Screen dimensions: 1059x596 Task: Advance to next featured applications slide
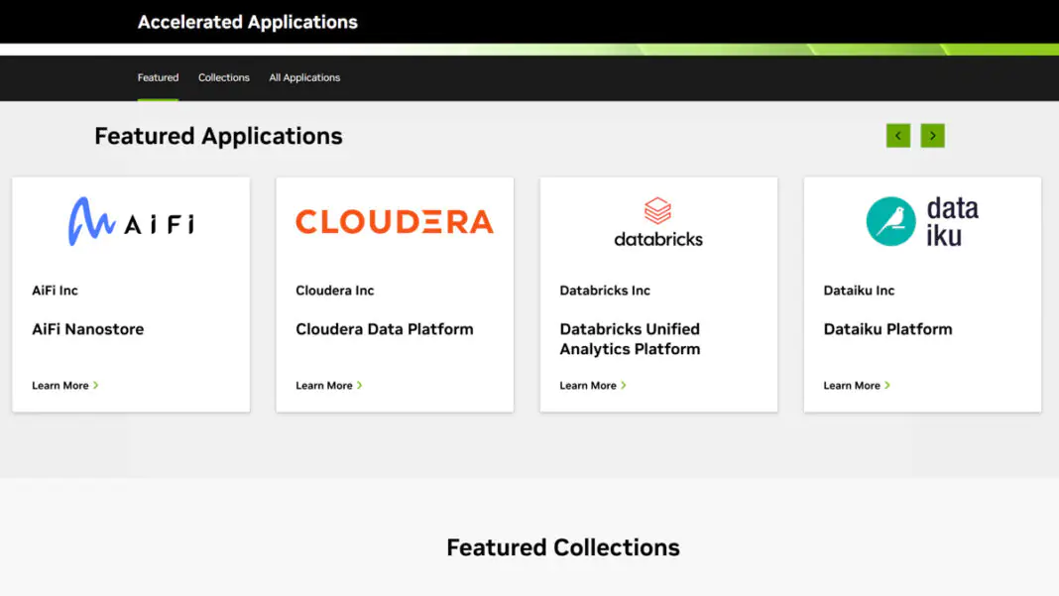pyautogui.click(x=932, y=136)
